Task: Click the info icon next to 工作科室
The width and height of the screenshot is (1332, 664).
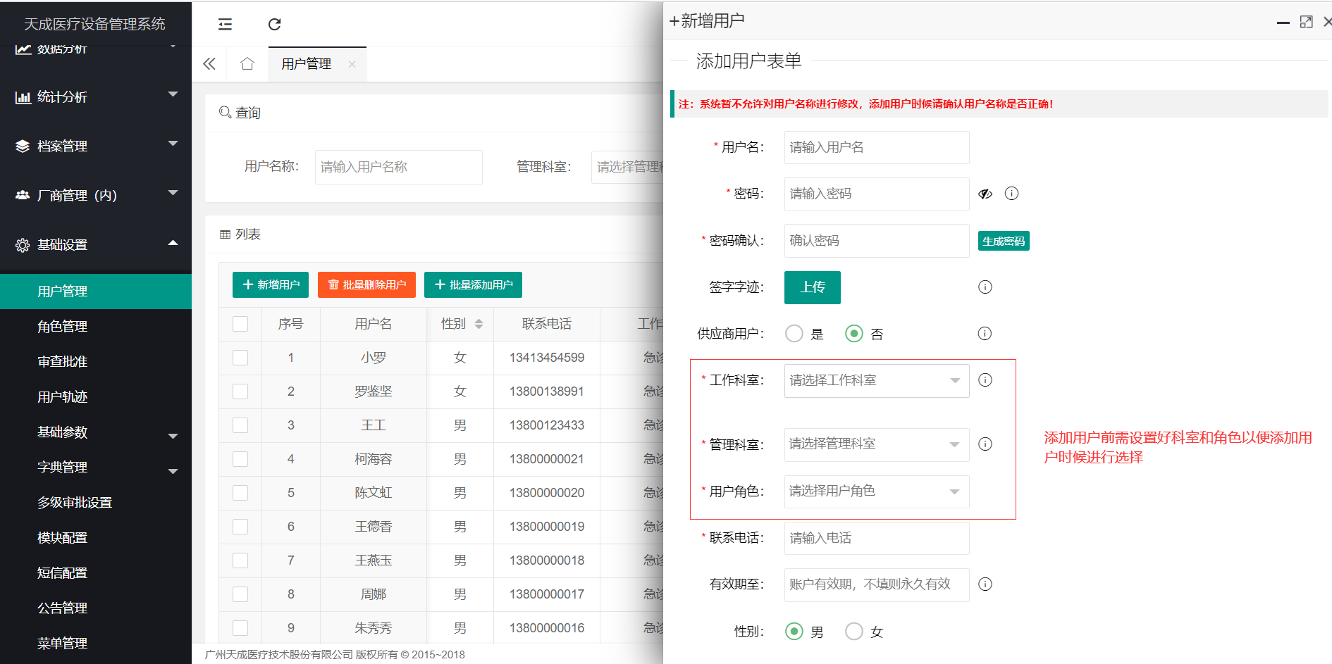Action: click(x=985, y=380)
